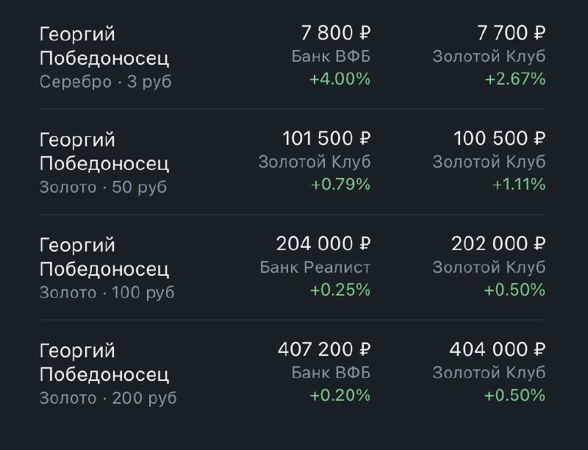Open Золотой Клуб under the 7 700 ₽ price

click(x=490, y=57)
